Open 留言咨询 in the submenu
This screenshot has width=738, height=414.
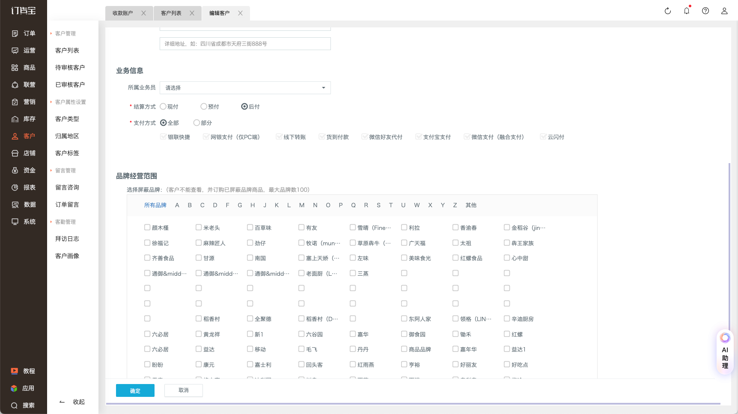[x=67, y=188]
